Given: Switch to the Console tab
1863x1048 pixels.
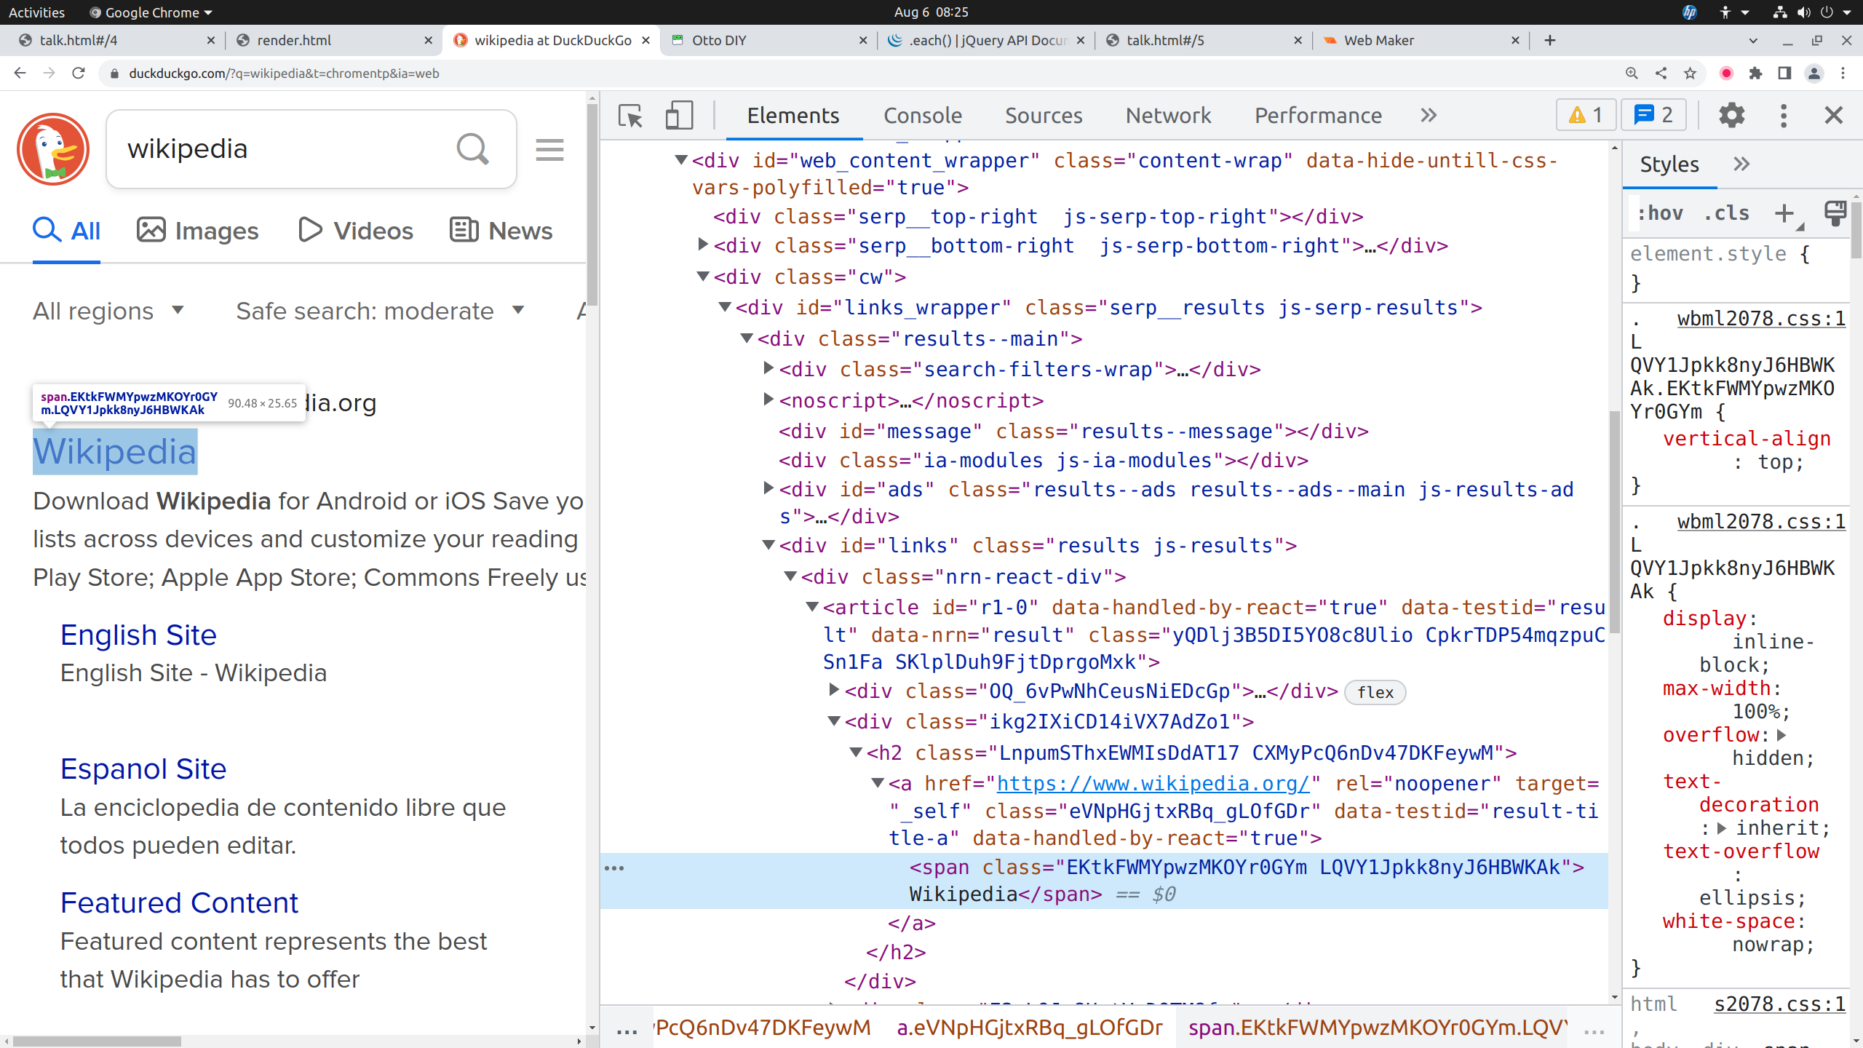Looking at the screenshot, I should pos(922,116).
